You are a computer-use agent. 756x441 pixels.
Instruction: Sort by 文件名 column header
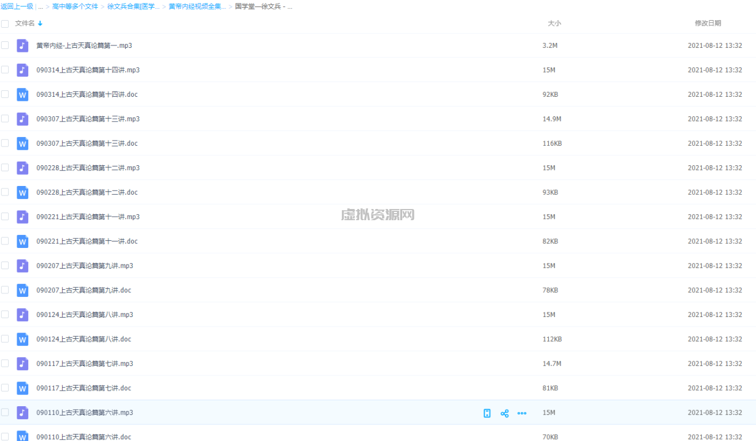[x=25, y=24]
